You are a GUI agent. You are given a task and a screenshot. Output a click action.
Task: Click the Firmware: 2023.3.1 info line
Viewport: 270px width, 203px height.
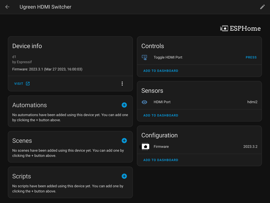click(x=47, y=69)
